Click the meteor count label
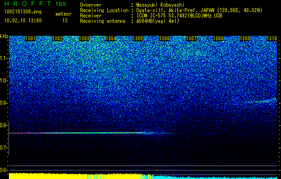 (x=63, y=14)
